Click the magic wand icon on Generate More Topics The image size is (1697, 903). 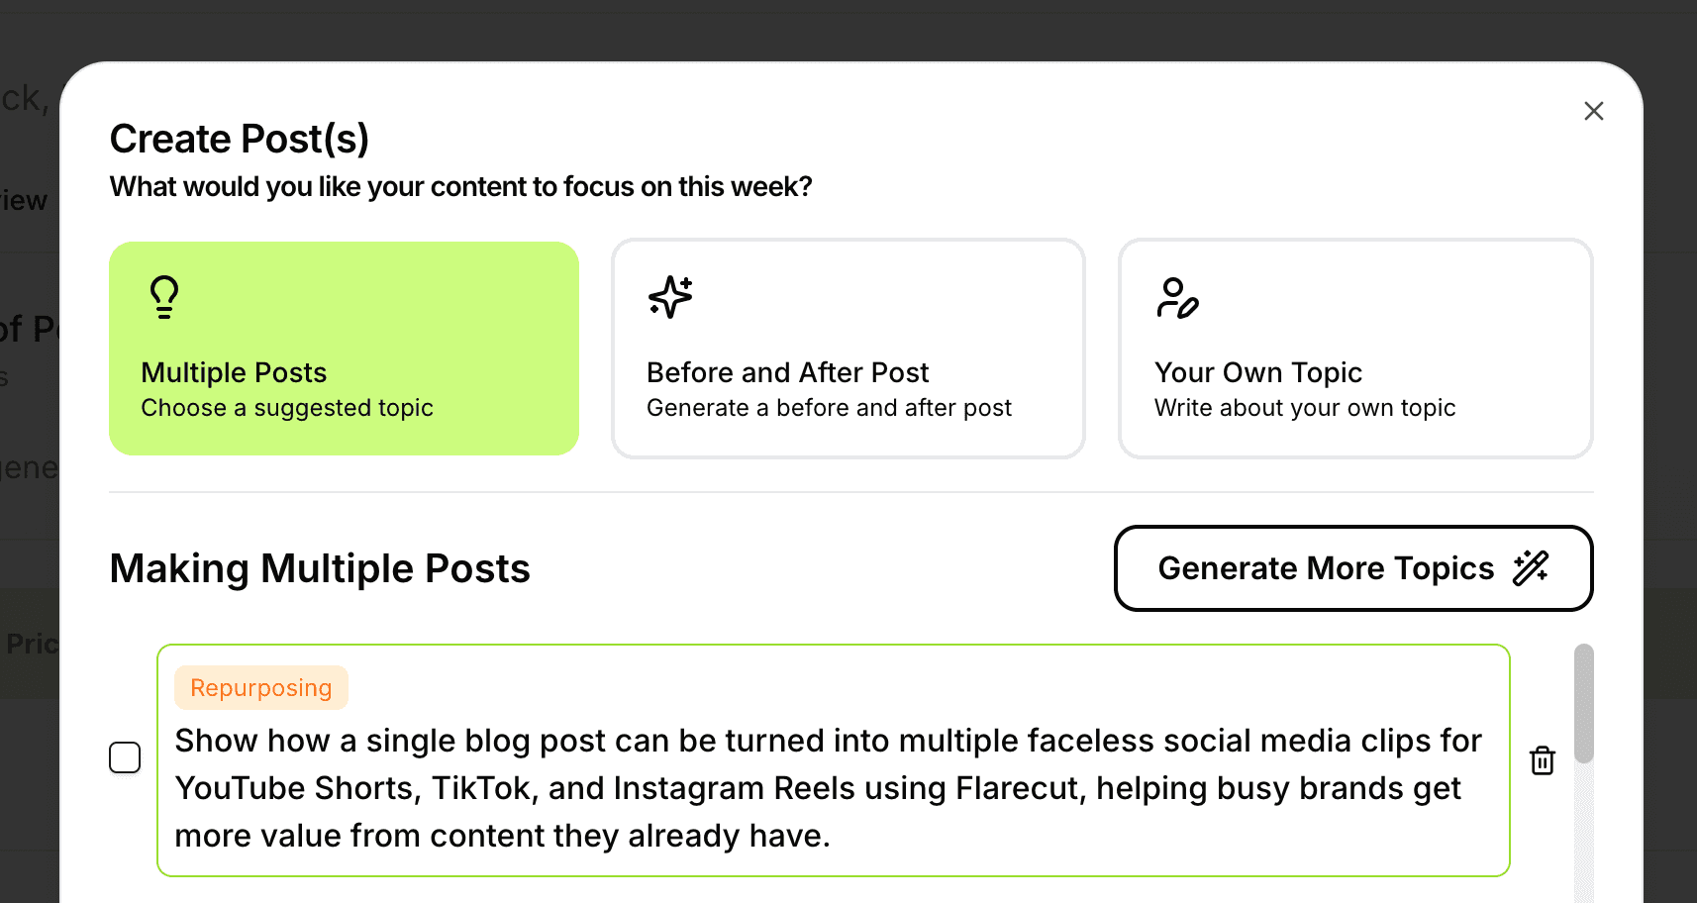tap(1531, 568)
